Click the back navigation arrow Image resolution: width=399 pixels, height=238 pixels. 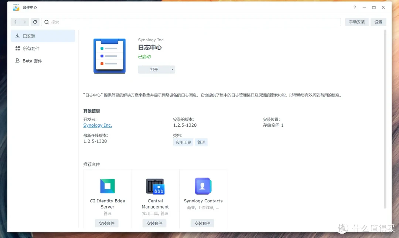tap(15, 22)
